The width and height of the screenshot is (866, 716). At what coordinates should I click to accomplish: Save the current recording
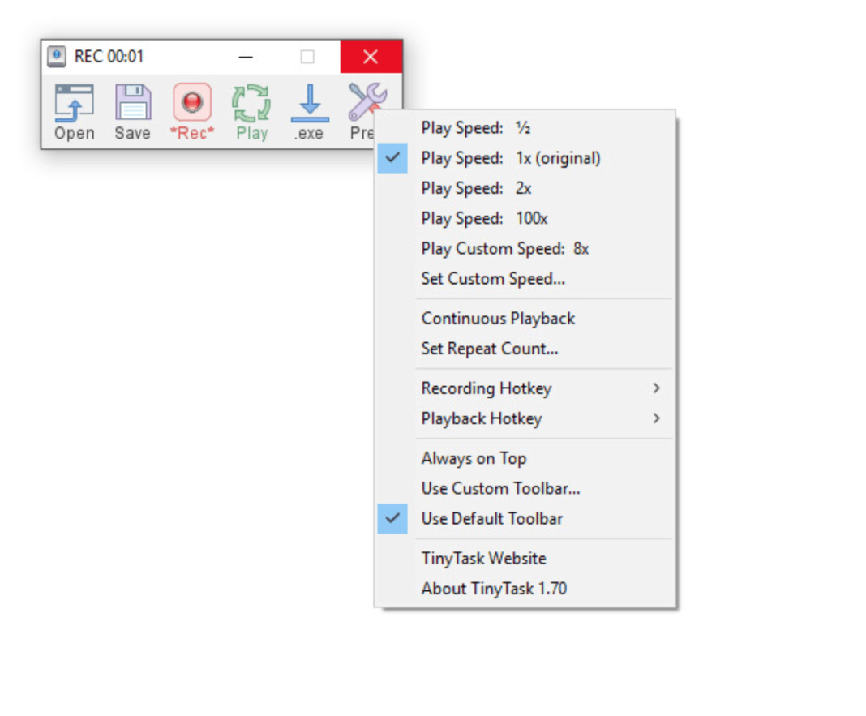132,109
